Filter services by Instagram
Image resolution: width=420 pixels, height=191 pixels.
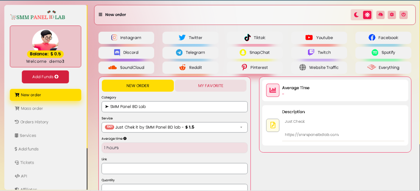(x=126, y=38)
